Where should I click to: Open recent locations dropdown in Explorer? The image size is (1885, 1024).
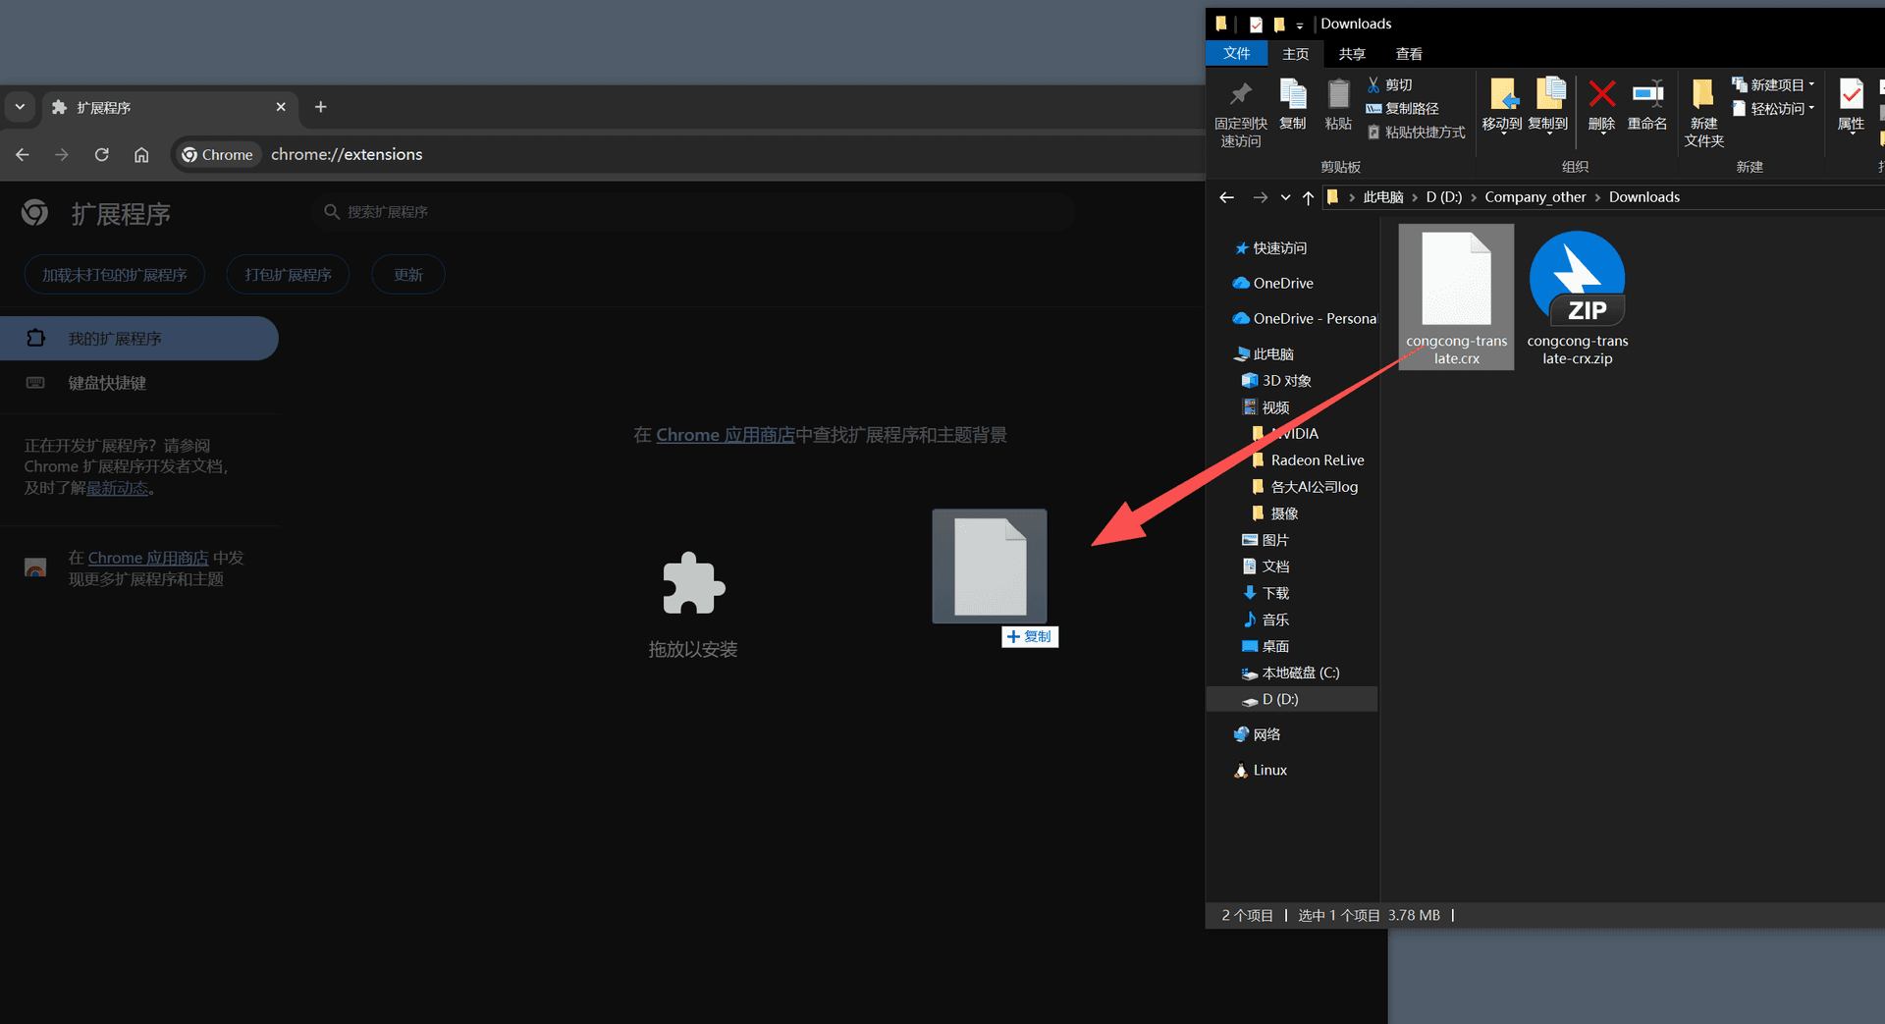[x=1285, y=197]
